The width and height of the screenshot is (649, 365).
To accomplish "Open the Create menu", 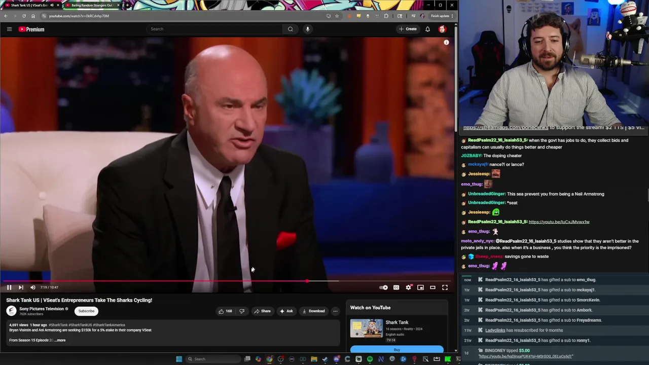I will click(408, 29).
